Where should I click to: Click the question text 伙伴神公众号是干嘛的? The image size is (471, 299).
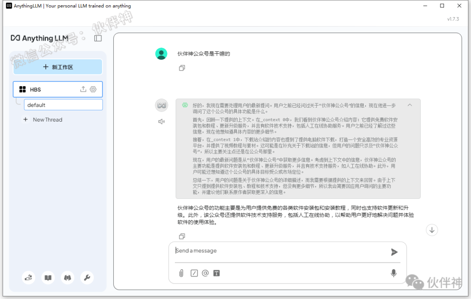pyautogui.click(x=204, y=54)
